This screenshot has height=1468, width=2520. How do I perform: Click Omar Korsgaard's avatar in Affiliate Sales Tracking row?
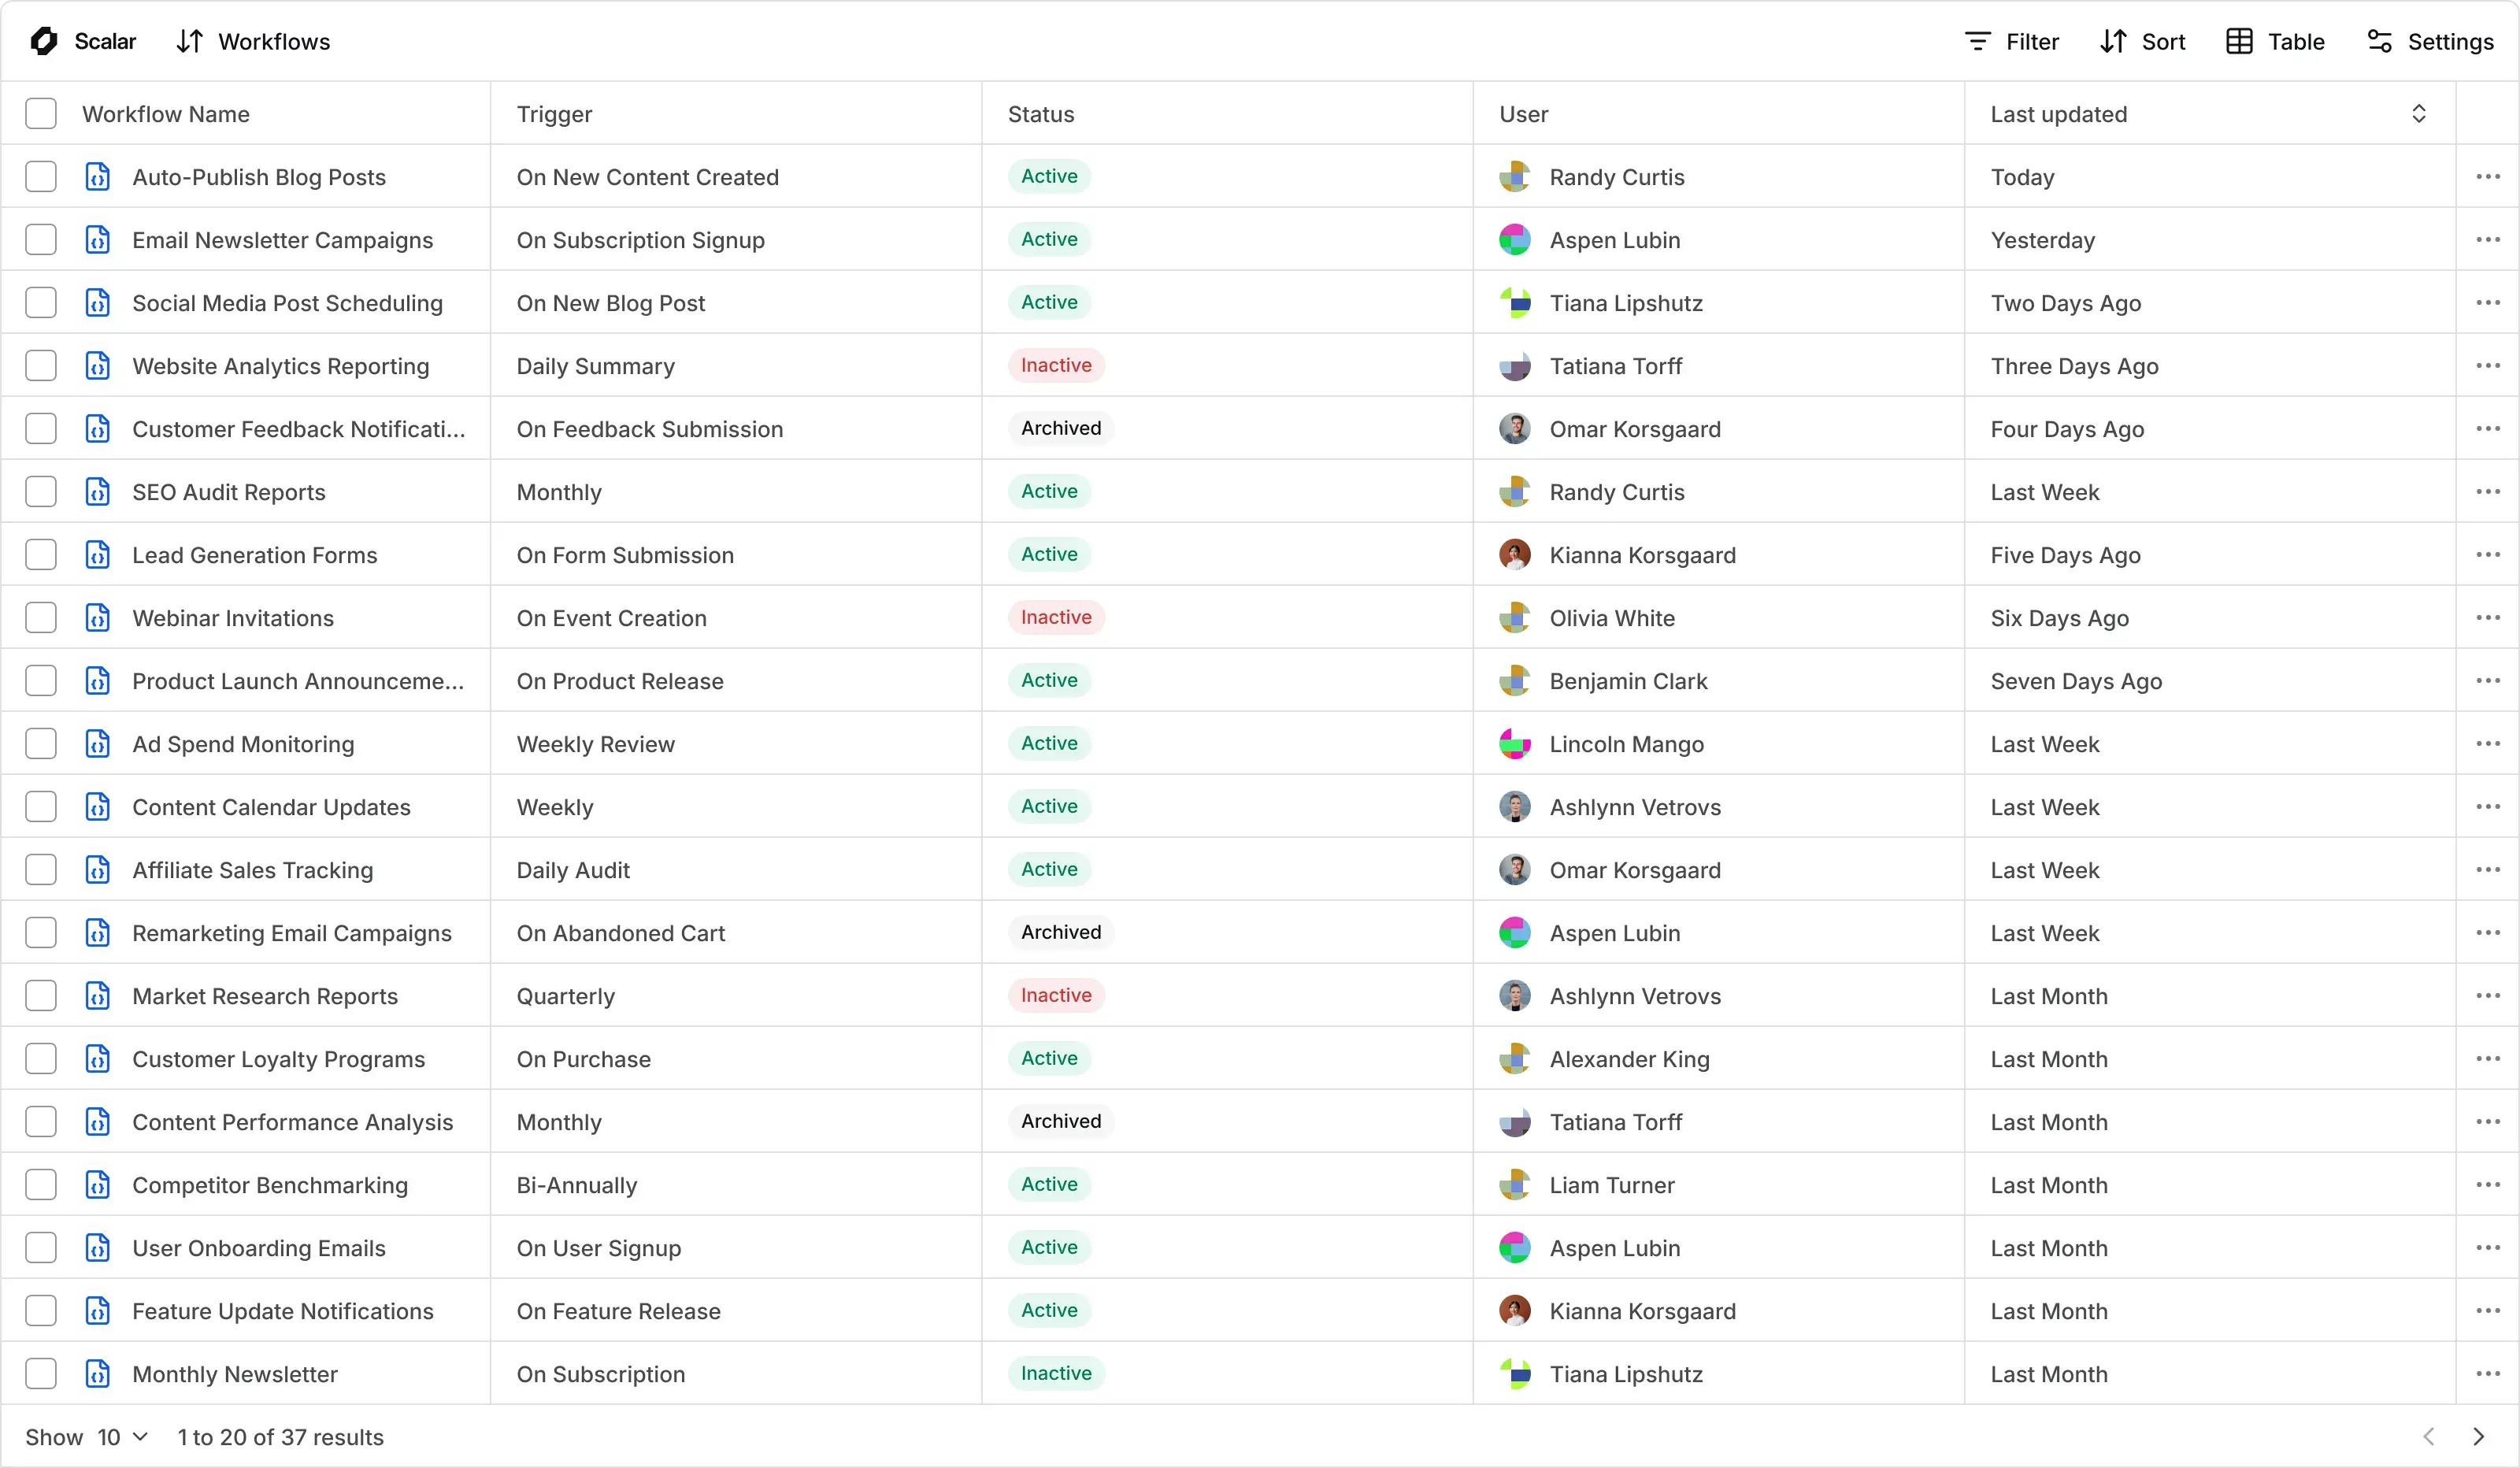1515,870
